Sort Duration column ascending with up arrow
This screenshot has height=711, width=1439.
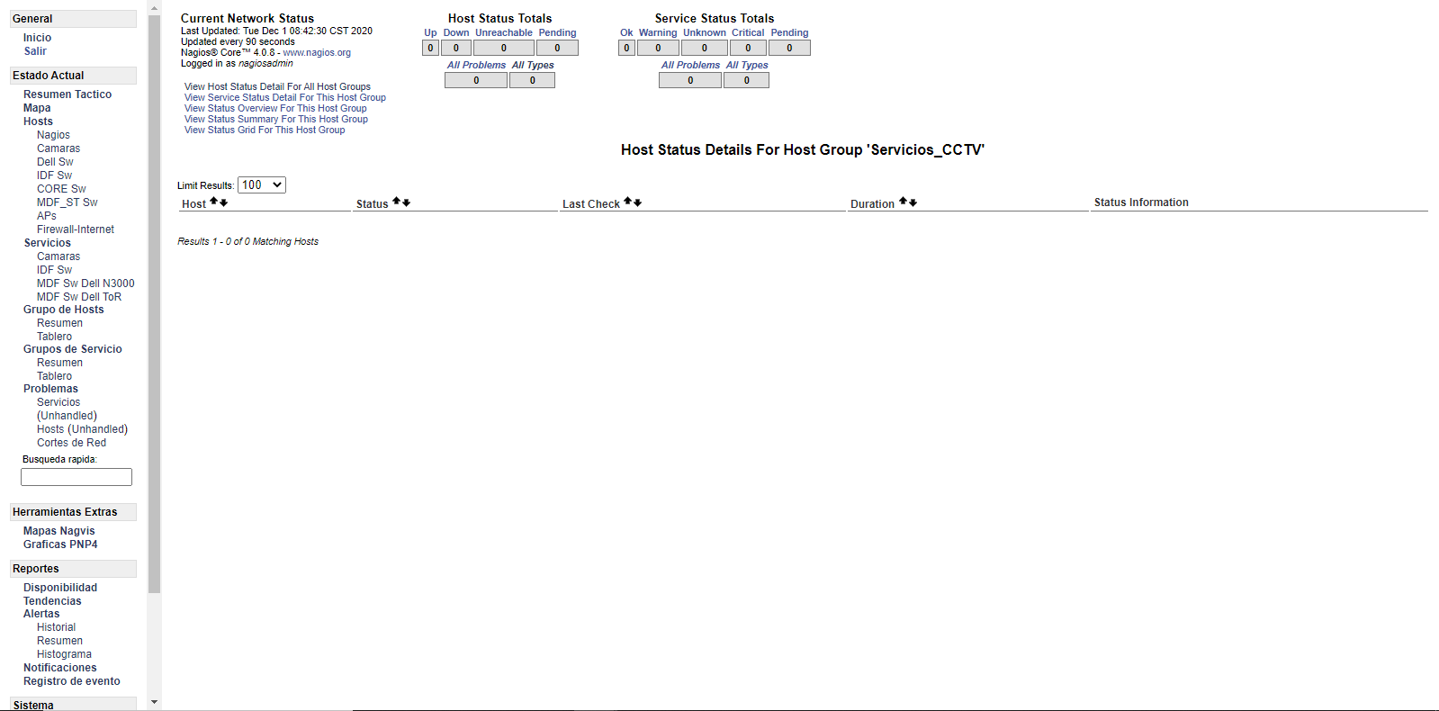pos(903,202)
